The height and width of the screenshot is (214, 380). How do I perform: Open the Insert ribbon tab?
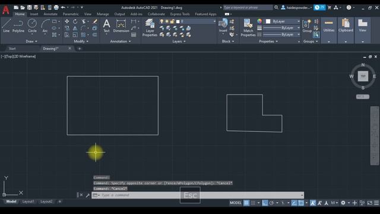(x=34, y=14)
